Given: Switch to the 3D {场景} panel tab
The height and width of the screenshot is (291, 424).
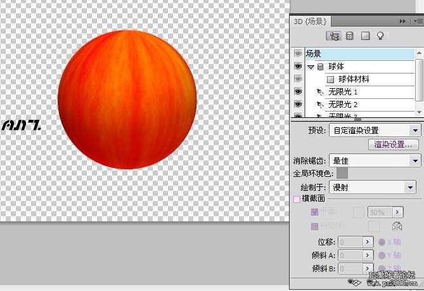Looking at the screenshot, I should tap(311, 22).
